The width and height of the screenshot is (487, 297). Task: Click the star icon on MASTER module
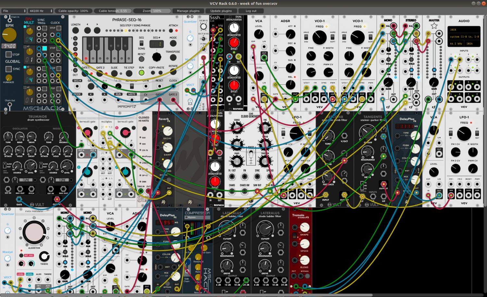coord(434,25)
